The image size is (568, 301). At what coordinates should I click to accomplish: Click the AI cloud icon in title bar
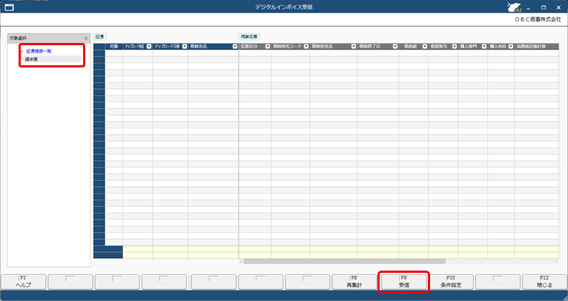[511, 7]
